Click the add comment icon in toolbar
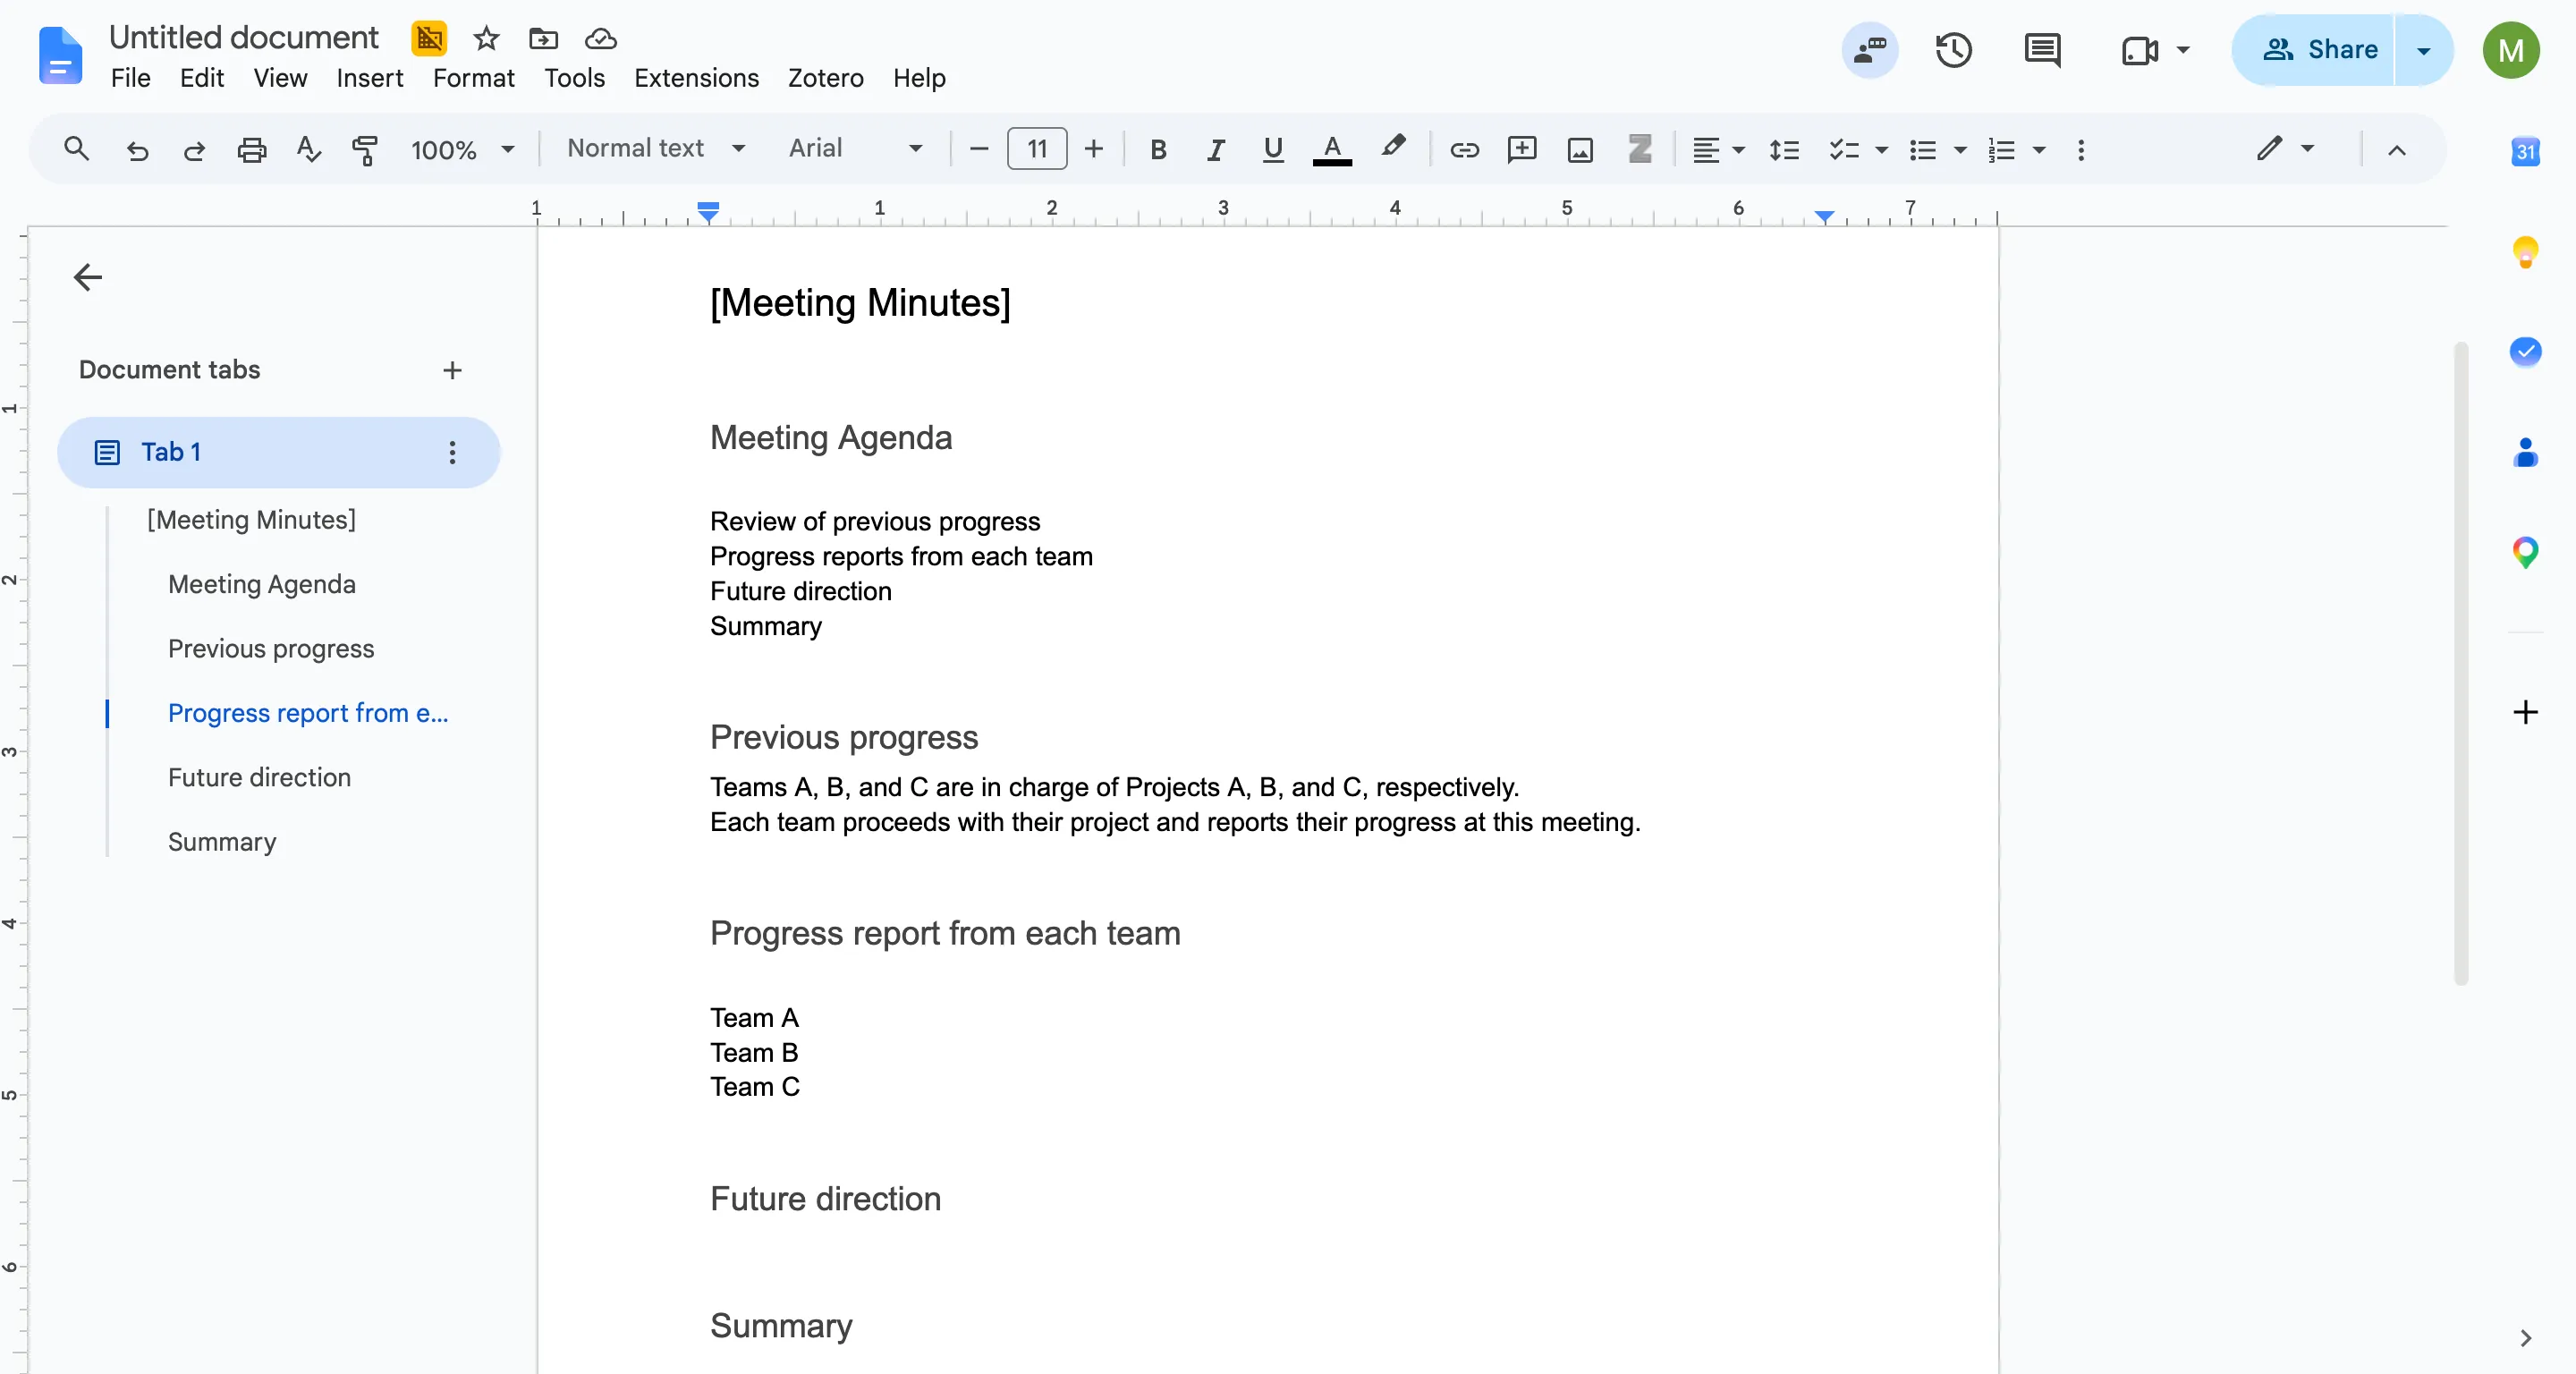This screenshot has height=1374, width=2576. coord(1522,150)
